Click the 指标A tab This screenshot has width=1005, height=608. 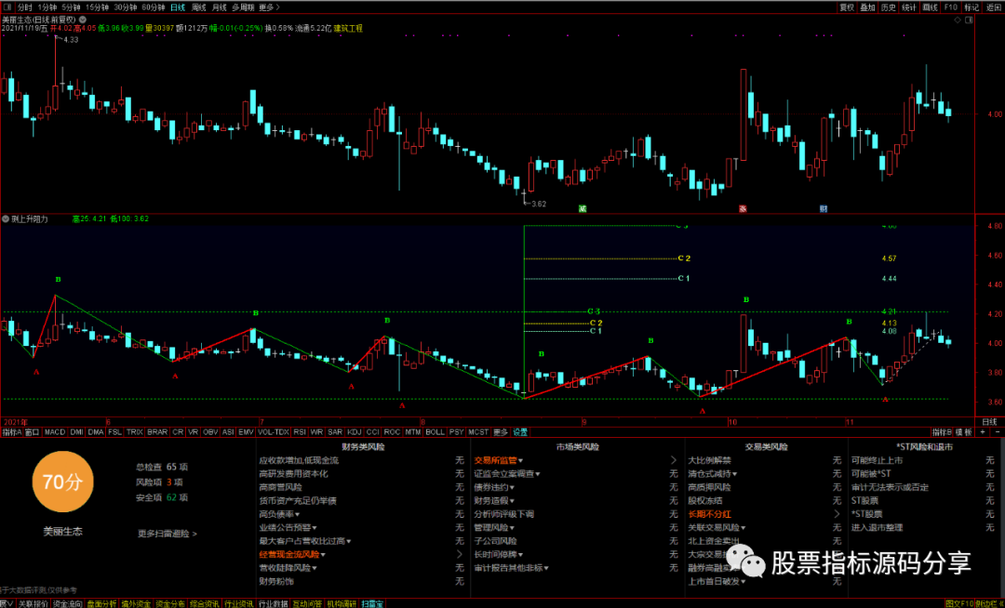[x=12, y=432]
